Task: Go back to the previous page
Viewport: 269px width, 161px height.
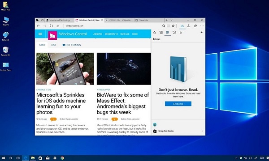Action: click(x=38, y=26)
